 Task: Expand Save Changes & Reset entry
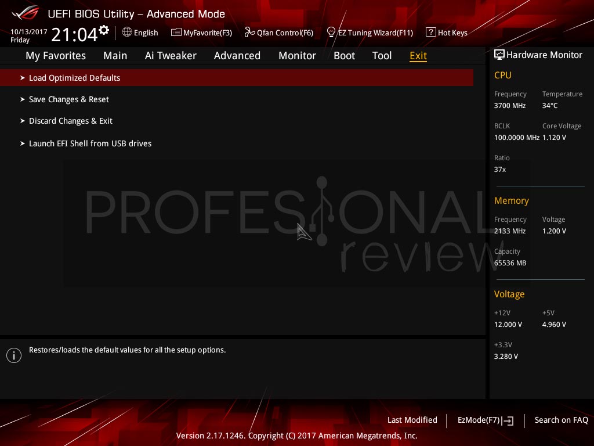(64, 99)
